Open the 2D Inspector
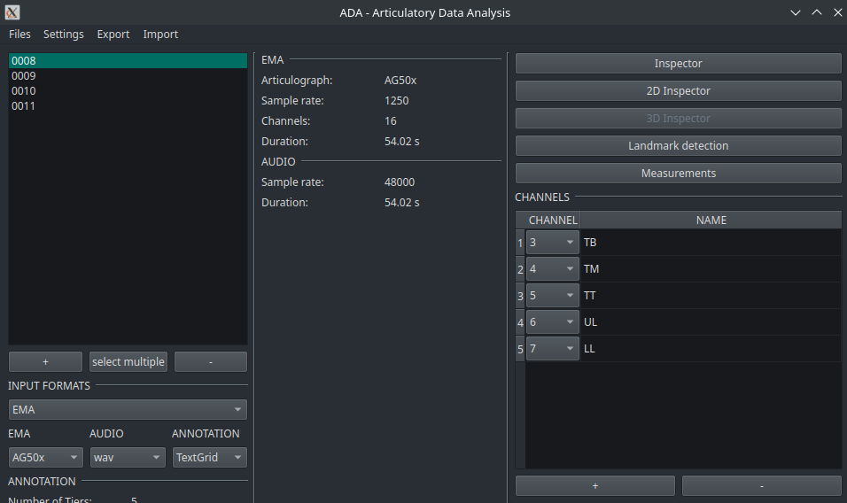 point(678,91)
